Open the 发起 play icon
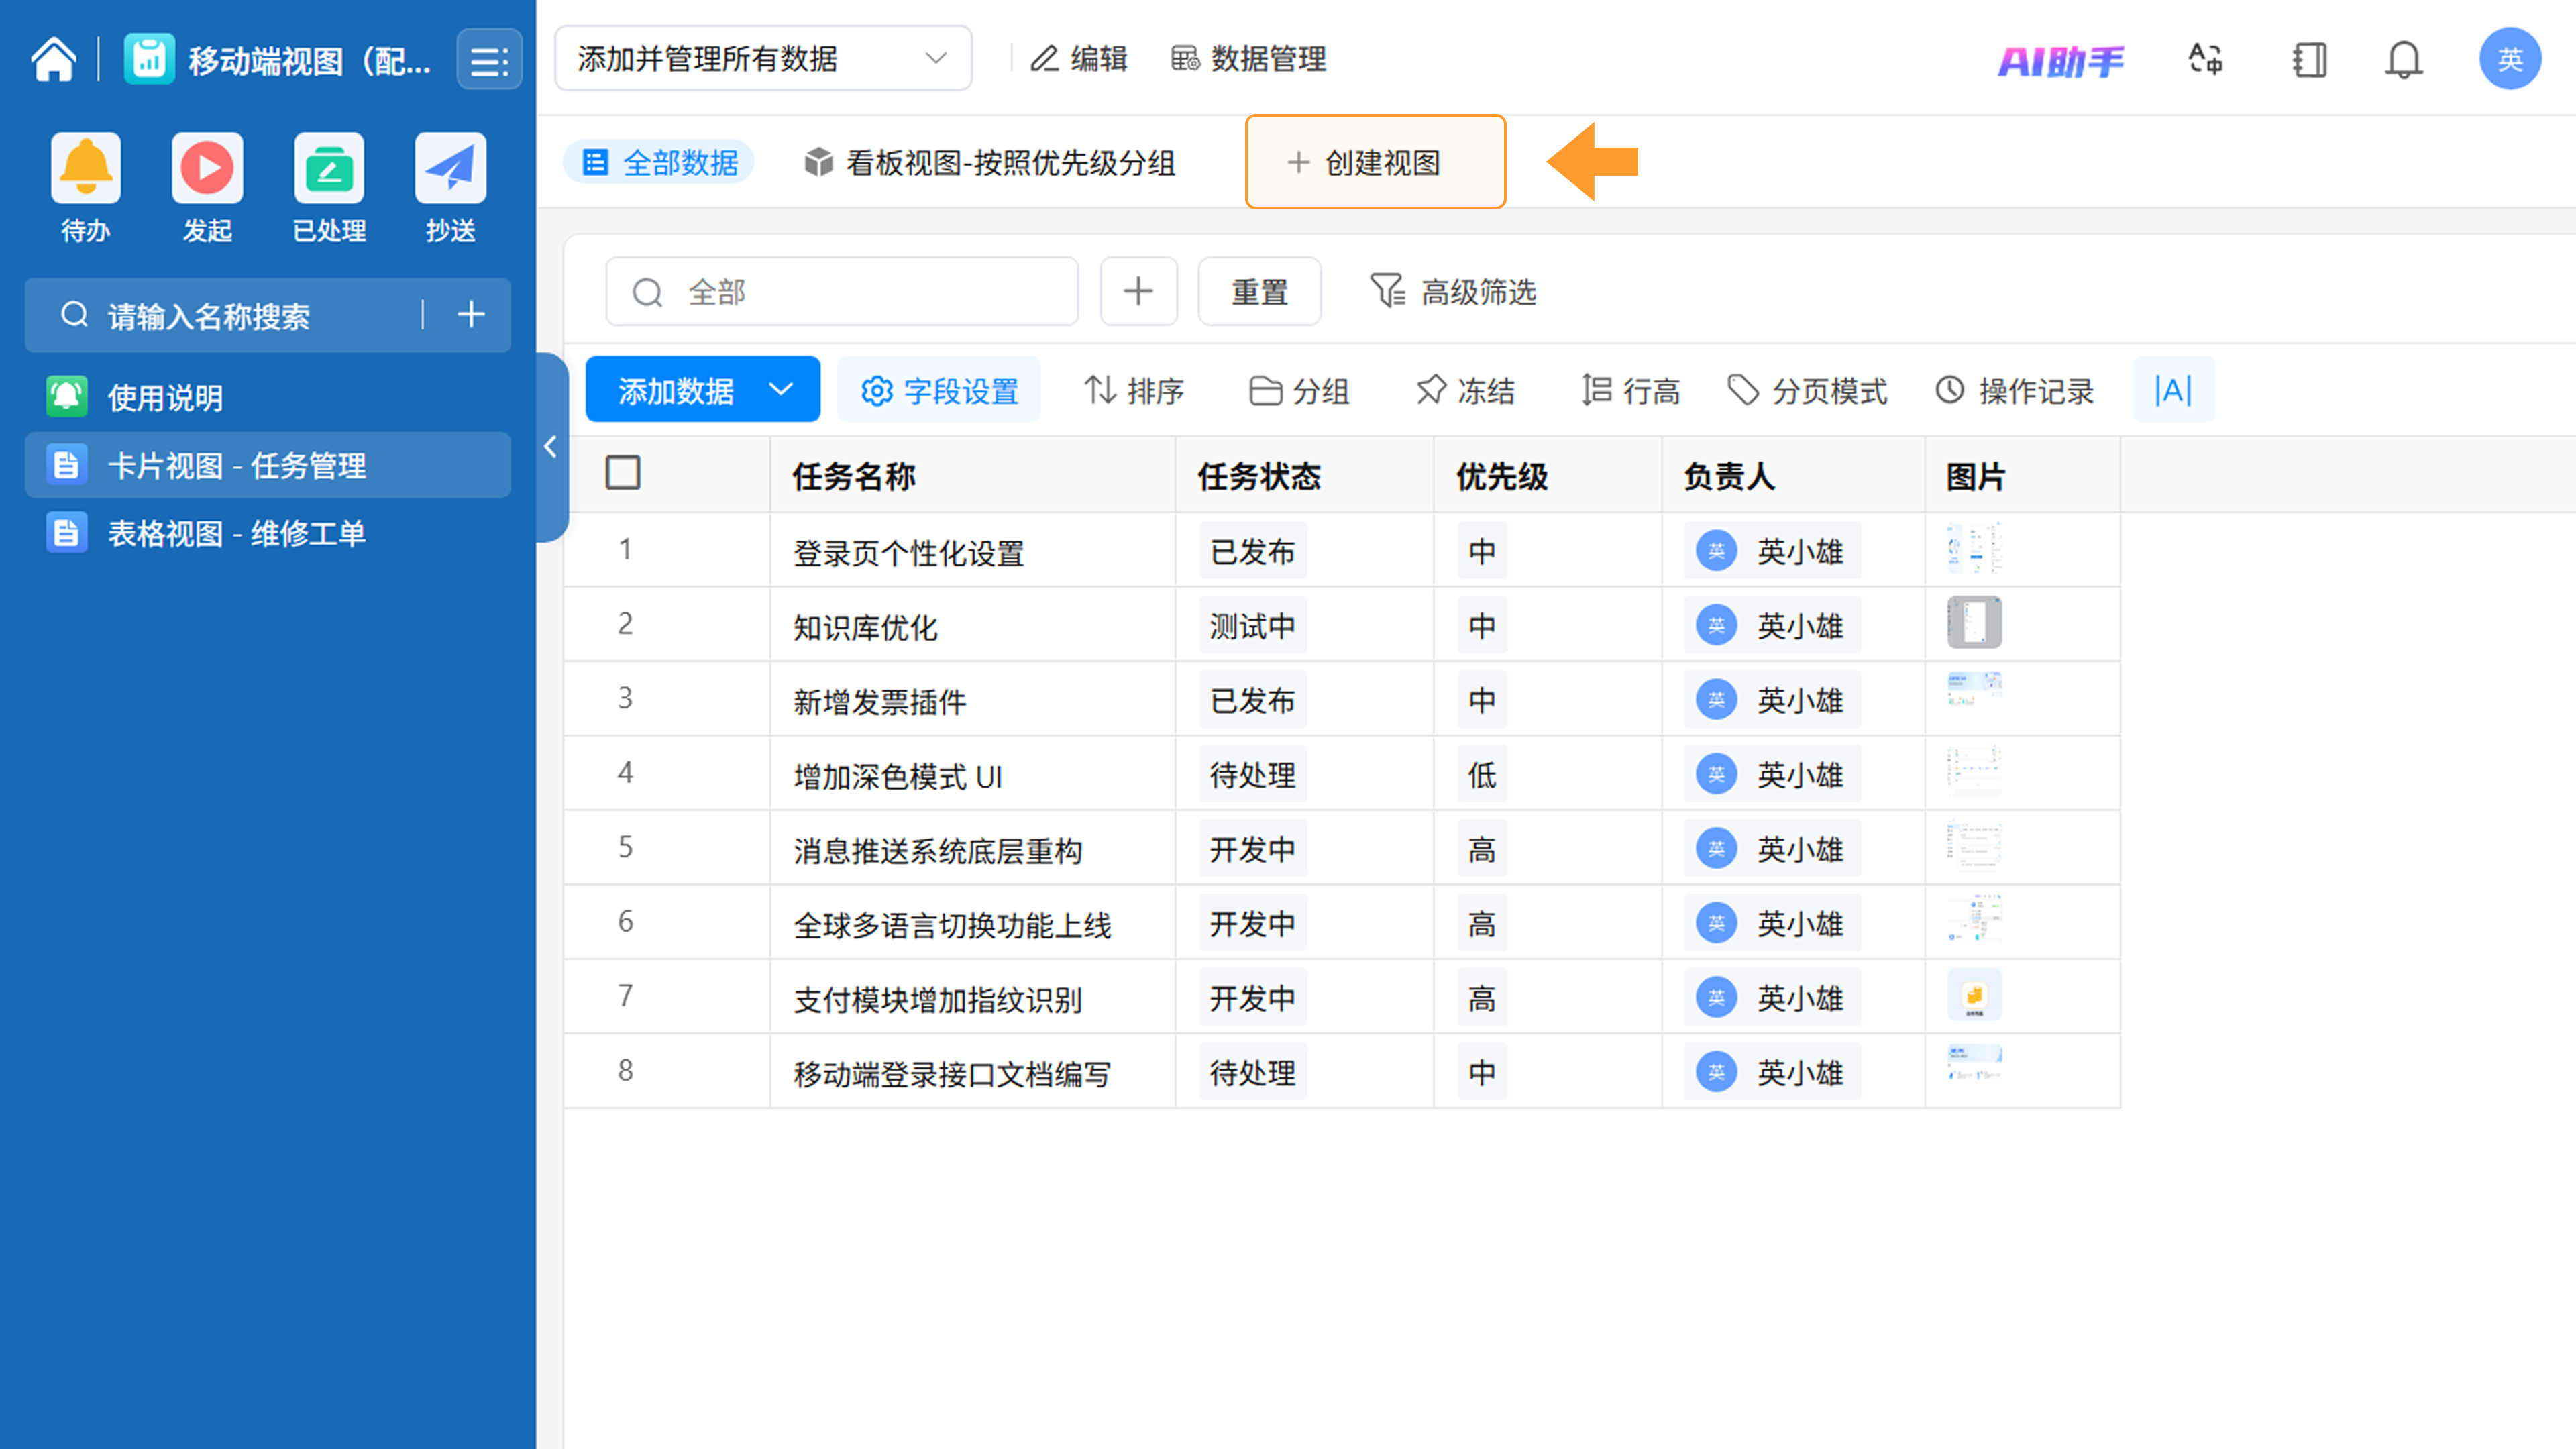The height and width of the screenshot is (1449, 2576). click(207, 168)
